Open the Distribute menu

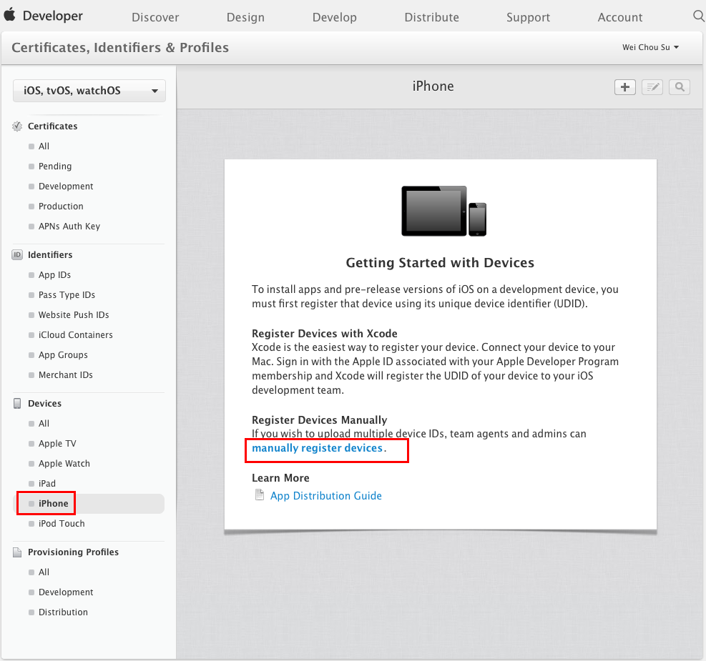[432, 18]
